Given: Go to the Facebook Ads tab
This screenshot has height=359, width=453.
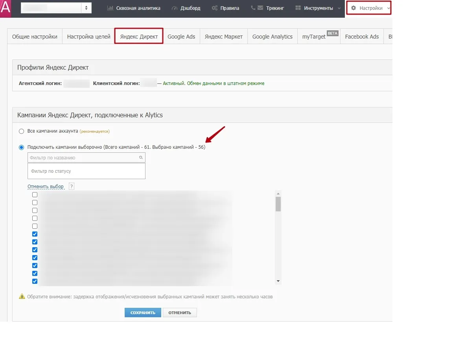Looking at the screenshot, I should point(362,37).
